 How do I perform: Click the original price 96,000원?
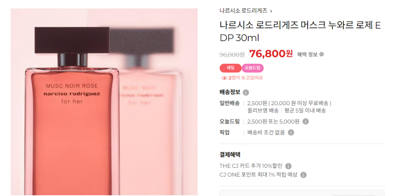click(232, 54)
